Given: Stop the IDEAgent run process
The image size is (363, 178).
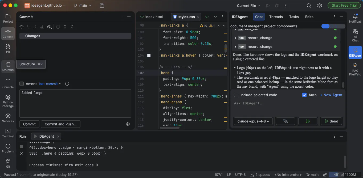Looking at the screenshot, I should coord(21,147).
